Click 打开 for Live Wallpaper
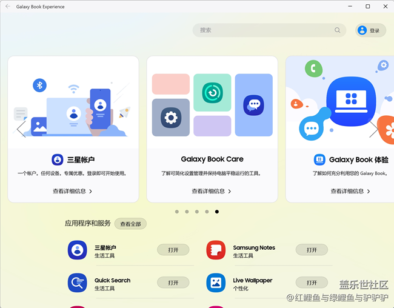The image size is (394, 308). [312, 283]
